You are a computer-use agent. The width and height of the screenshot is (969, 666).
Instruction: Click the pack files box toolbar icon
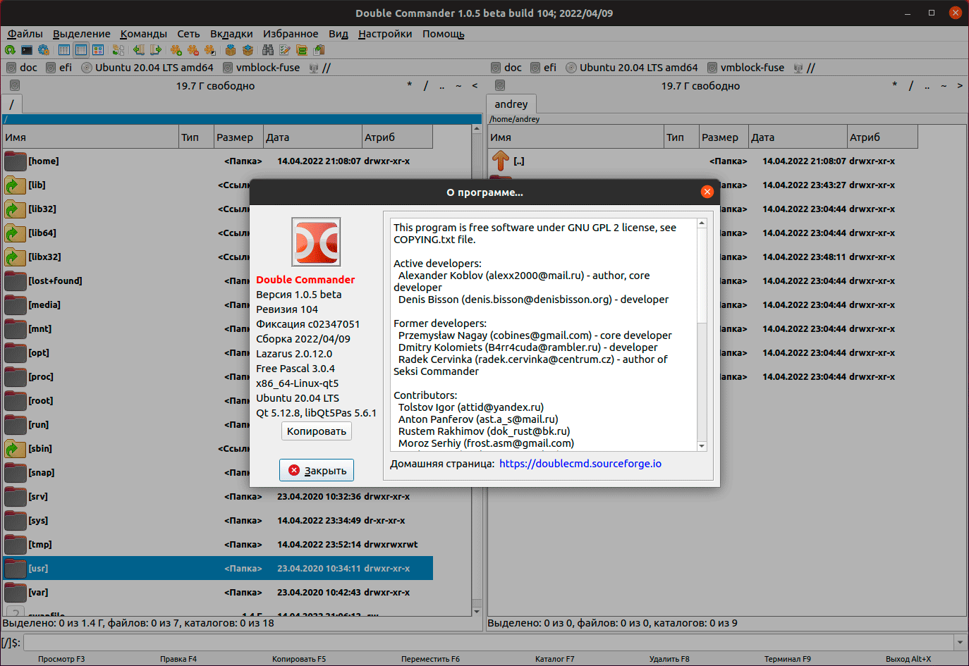point(231,50)
